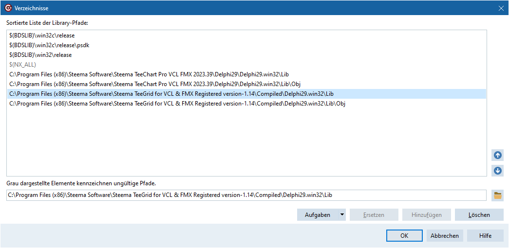Select $(BDSLIB)\win32c\release entry
The image size is (509, 248).
click(246, 35)
